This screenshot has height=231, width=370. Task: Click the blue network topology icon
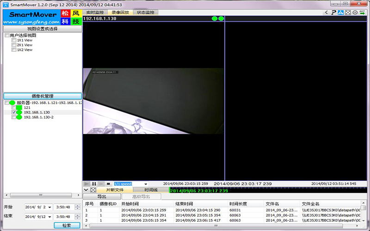point(340,12)
